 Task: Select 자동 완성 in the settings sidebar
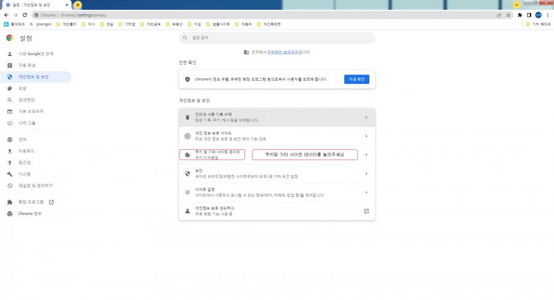click(x=27, y=65)
